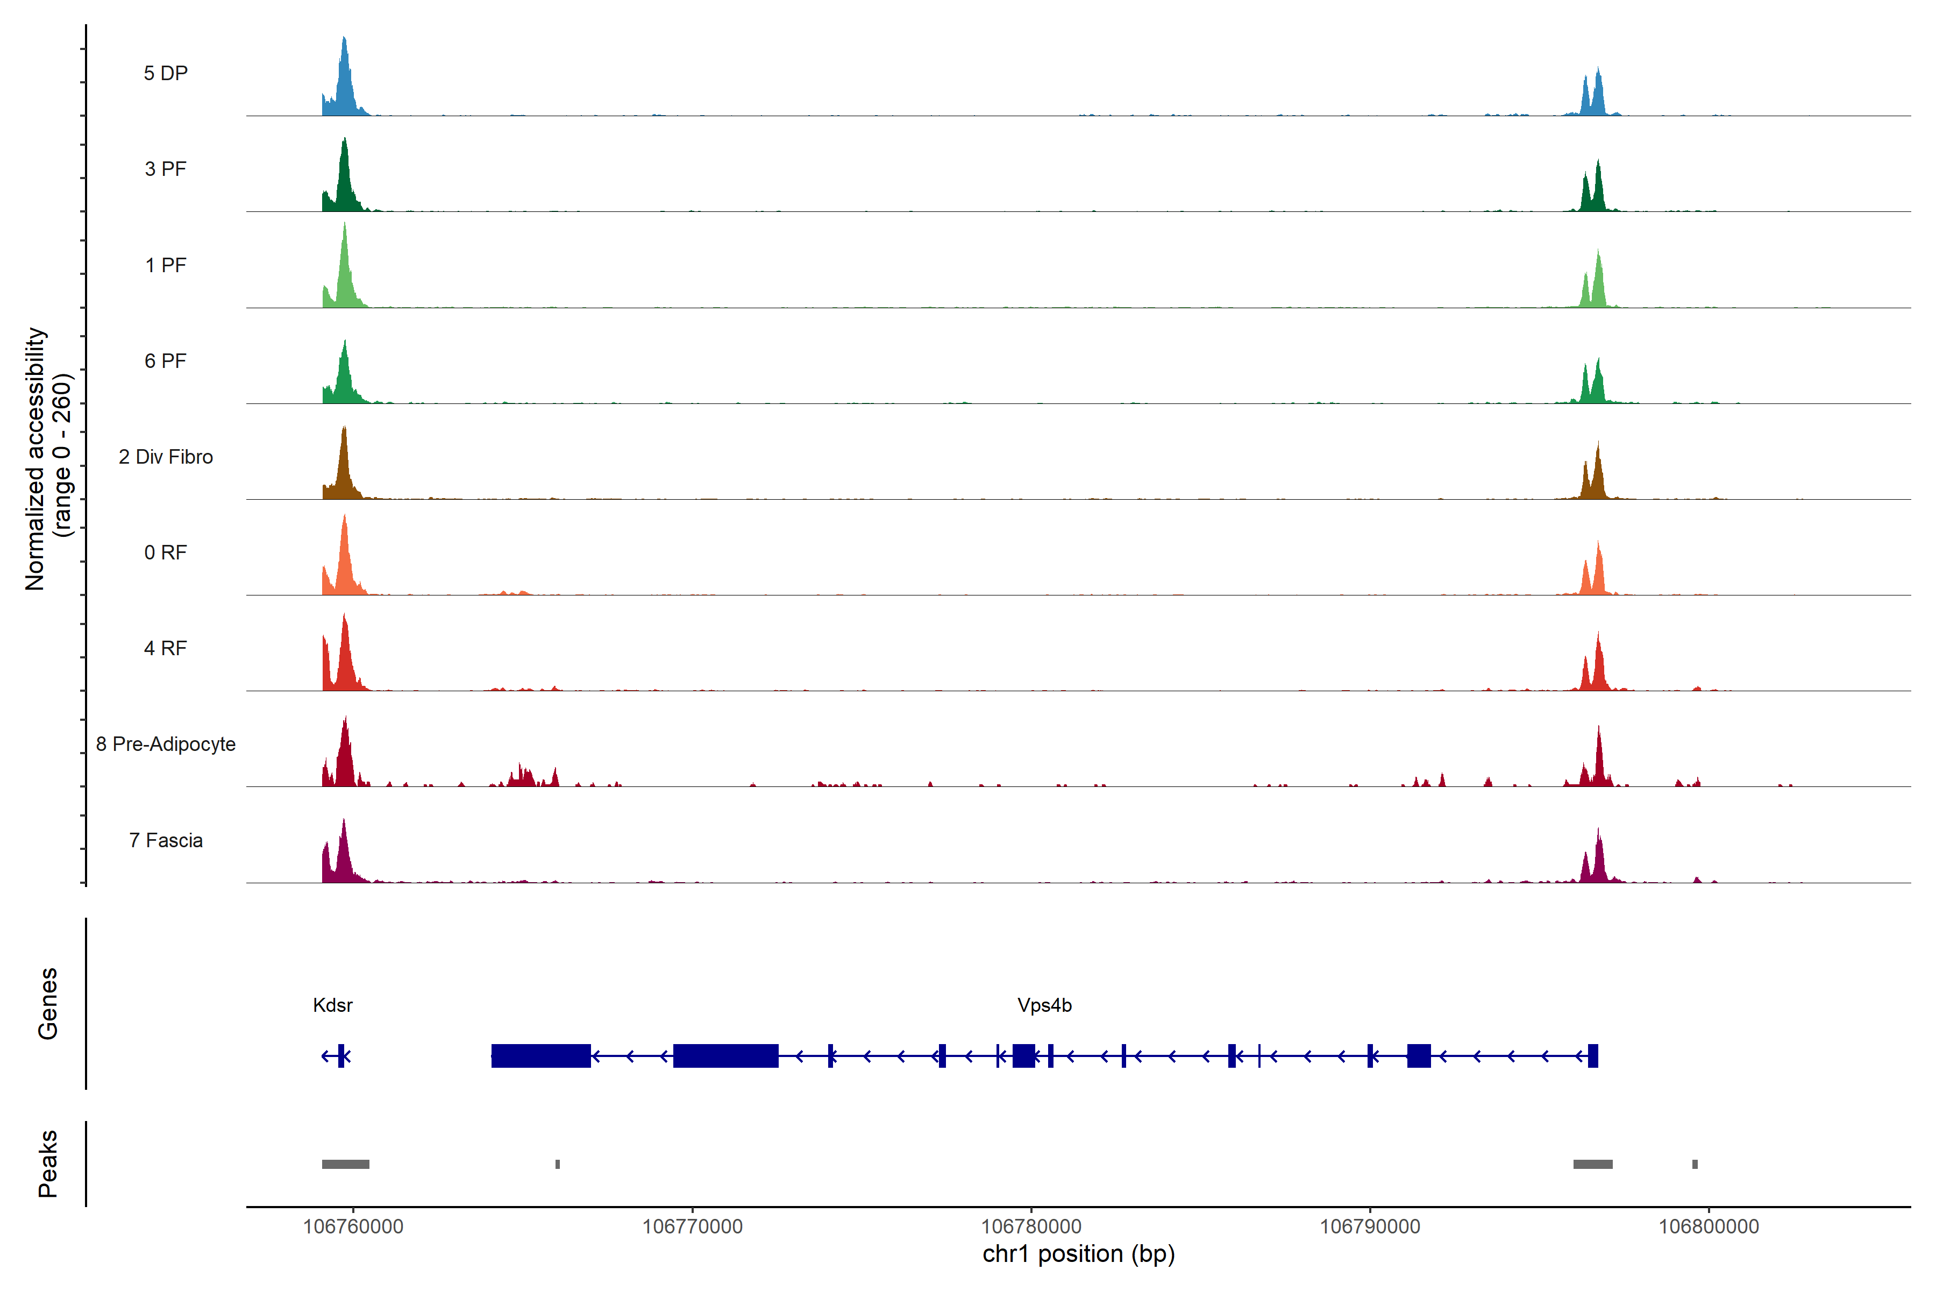Click the 3 PF track label
The width and height of the screenshot is (1936, 1291).
click(166, 169)
